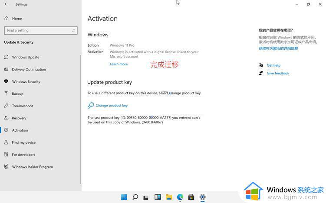Click the Give feedback person icon

click(x=261, y=73)
